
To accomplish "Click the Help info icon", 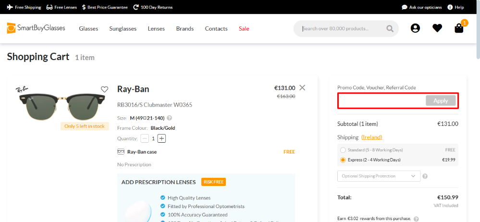I will (x=450, y=7).
